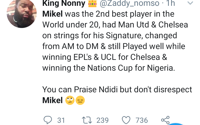The width and height of the screenshot is (200, 125).
Task: Click the King Nonny display name
Action: click(x=64, y=3)
